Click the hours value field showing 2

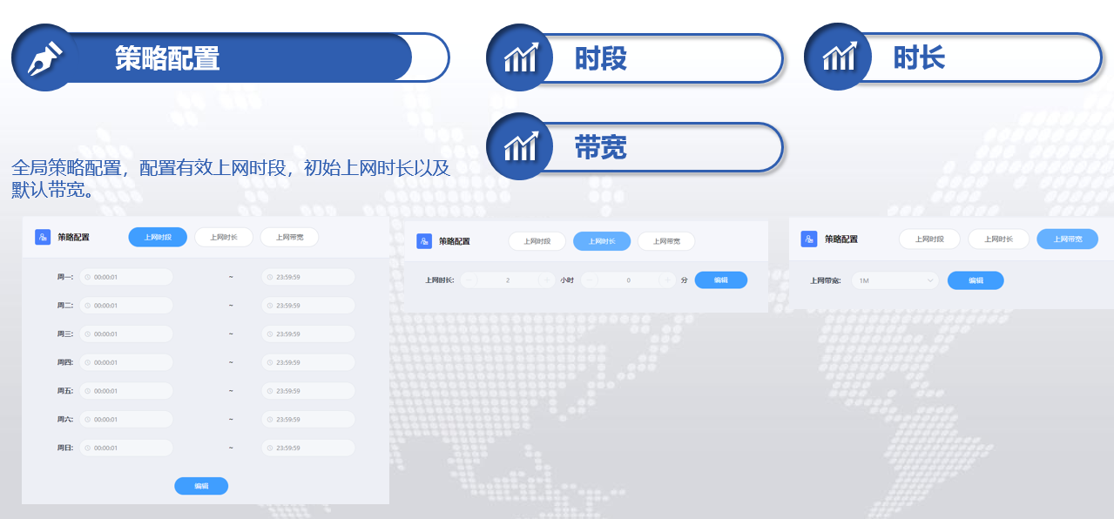(508, 280)
